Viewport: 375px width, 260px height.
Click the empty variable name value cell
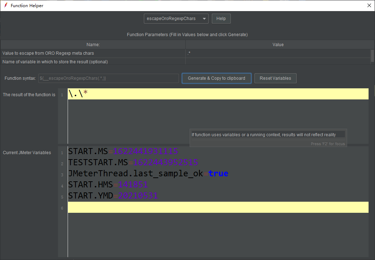[x=278, y=62]
